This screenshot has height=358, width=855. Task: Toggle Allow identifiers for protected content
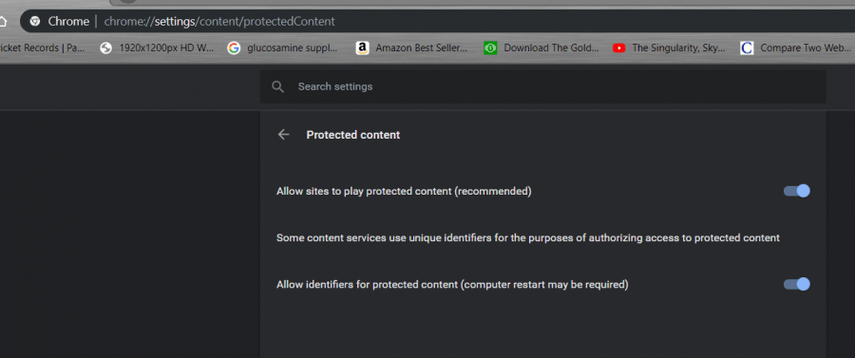pyautogui.click(x=797, y=284)
